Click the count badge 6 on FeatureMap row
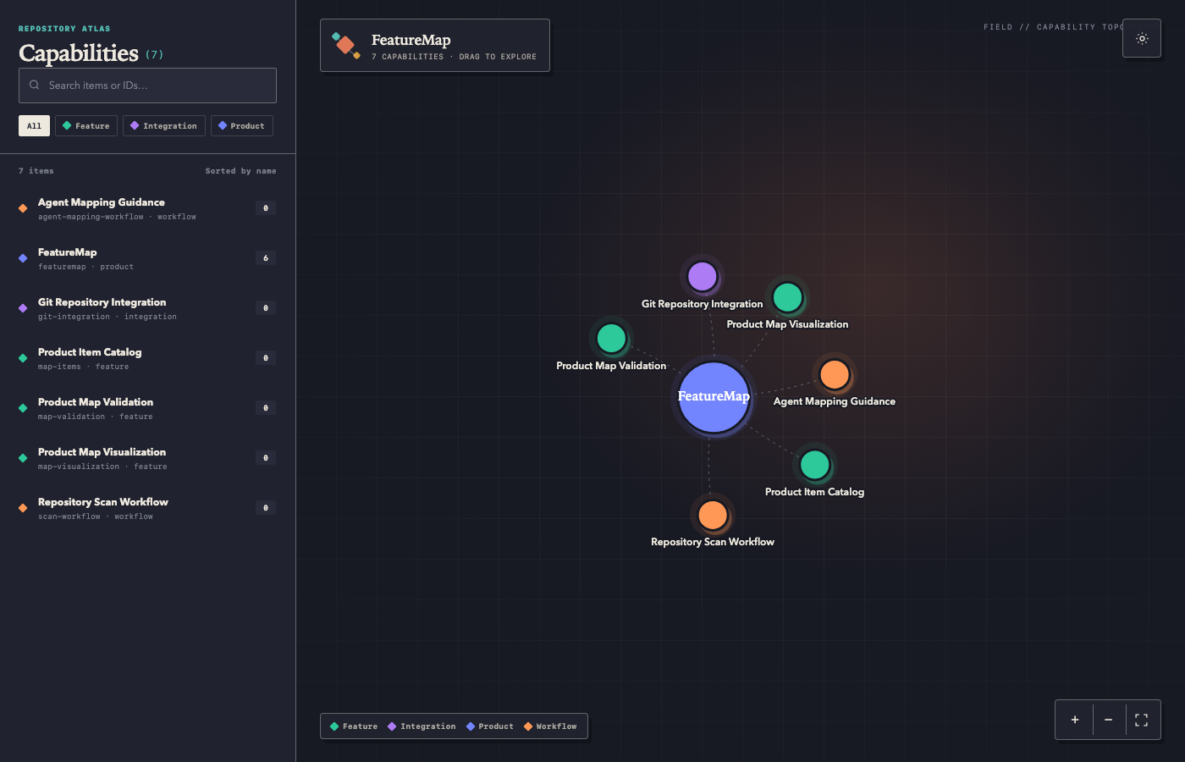The width and height of the screenshot is (1185, 762). pyautogui.click(x=266, y=258)
